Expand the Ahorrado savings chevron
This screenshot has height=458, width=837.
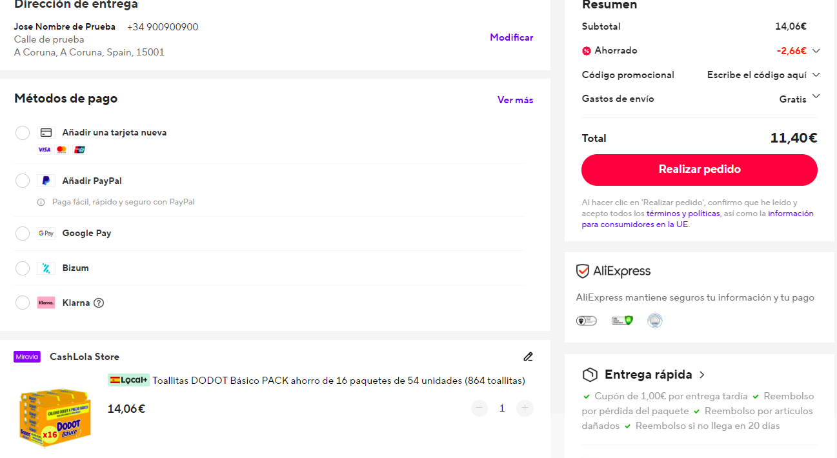(816, 50)
